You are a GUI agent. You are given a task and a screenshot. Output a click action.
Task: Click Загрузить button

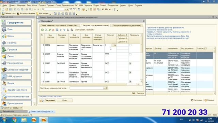(x=47, y=100)
